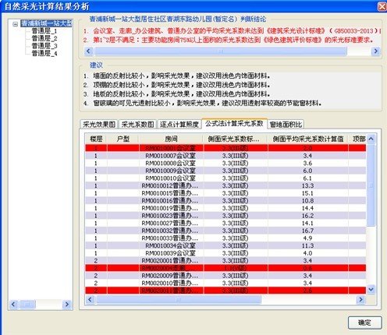Click table horizontal scrollbar left arrow
Viewport: 387px width, 335px height.
click(90, 299)
